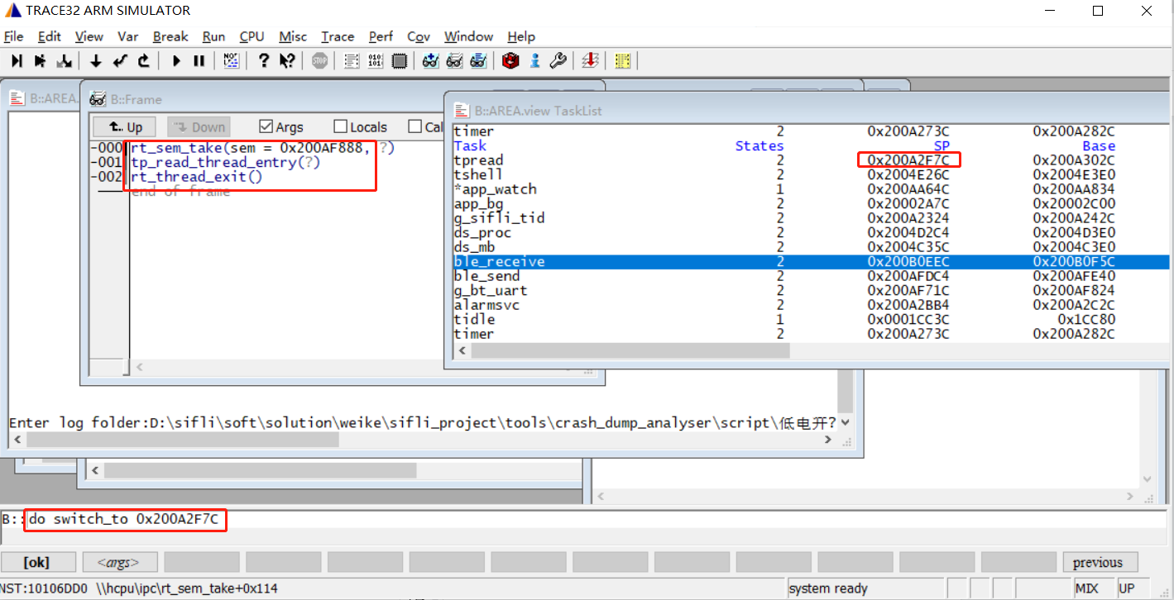Click the yellow grid toolbar icon
1174x600 pixels.
622,60
